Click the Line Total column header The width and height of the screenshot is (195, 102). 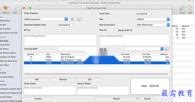(146, 54)
